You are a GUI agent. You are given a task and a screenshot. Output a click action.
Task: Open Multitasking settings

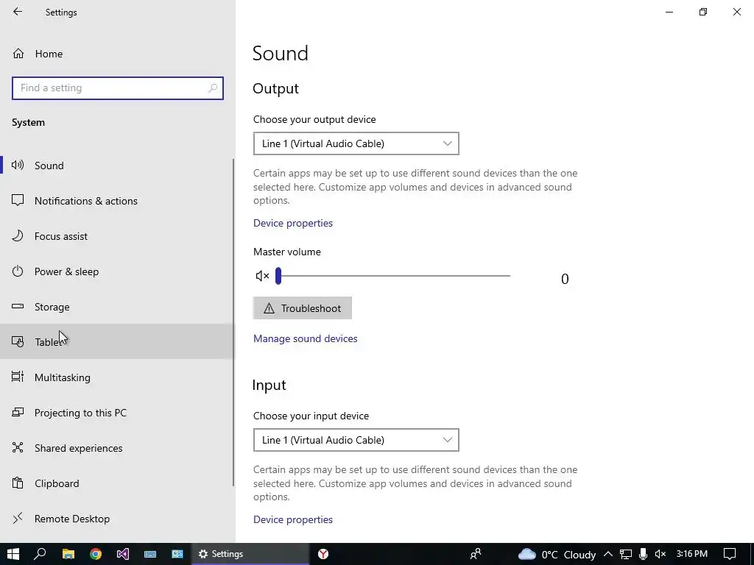pos(116,377)
